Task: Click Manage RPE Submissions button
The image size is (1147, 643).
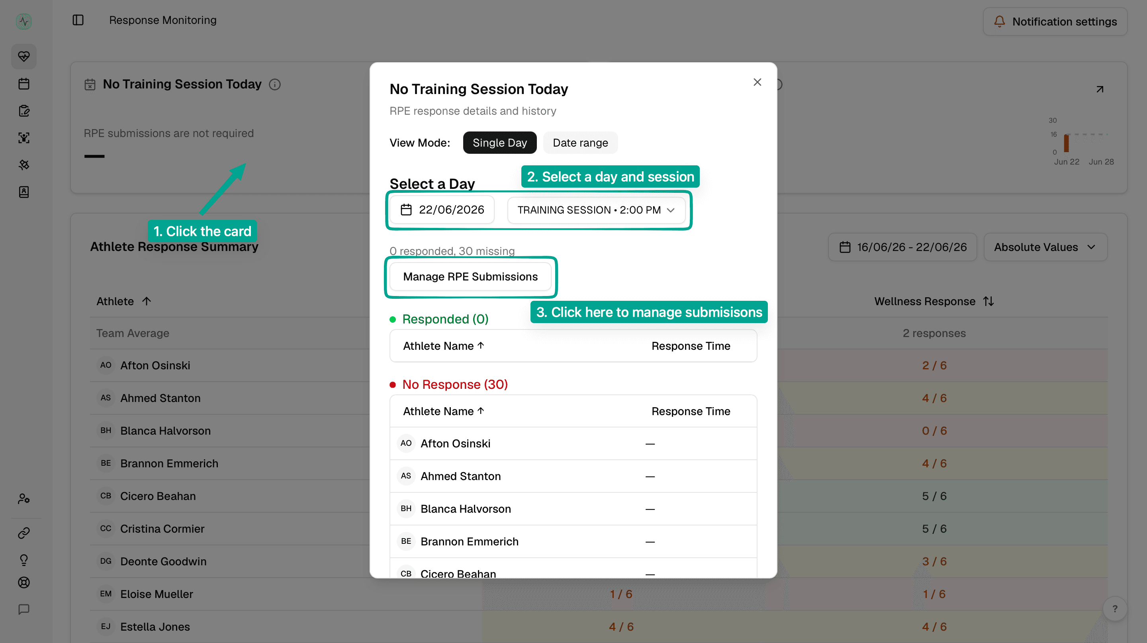Action: coord(470,277)
